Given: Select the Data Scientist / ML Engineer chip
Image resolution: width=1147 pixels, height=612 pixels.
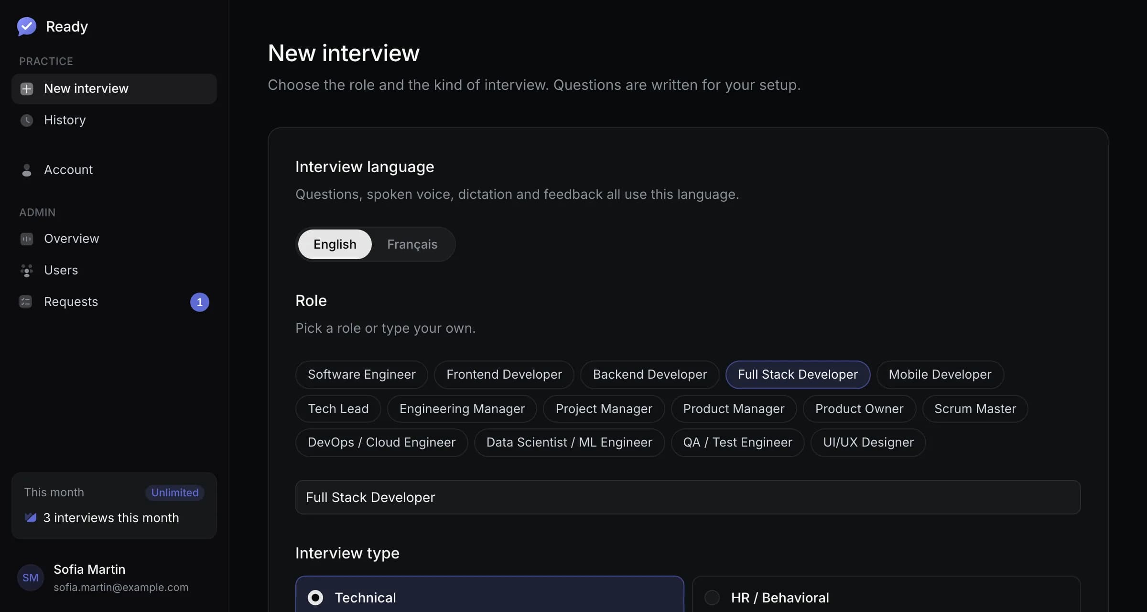Looking at the screenshot, I should point(569,442).
